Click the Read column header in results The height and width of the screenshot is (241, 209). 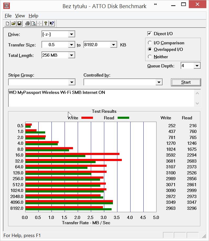coord(187,118)
